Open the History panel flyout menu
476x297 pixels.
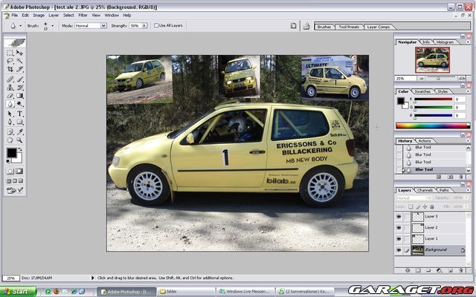468,141
